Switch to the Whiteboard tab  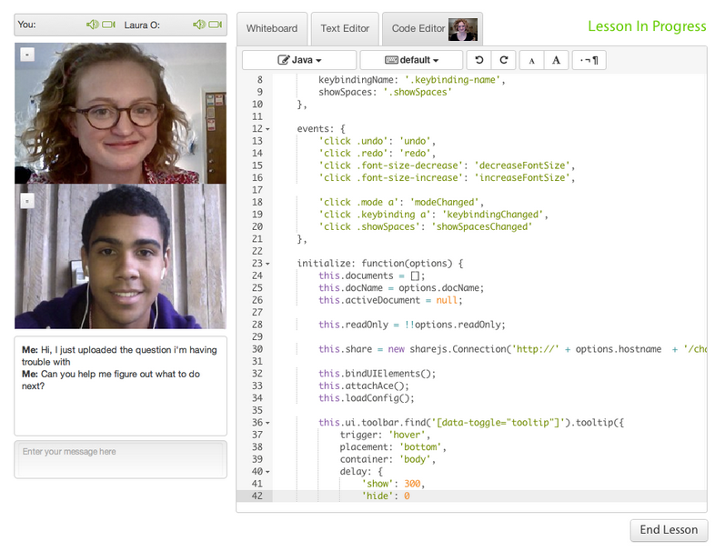(x=272, y=29)
